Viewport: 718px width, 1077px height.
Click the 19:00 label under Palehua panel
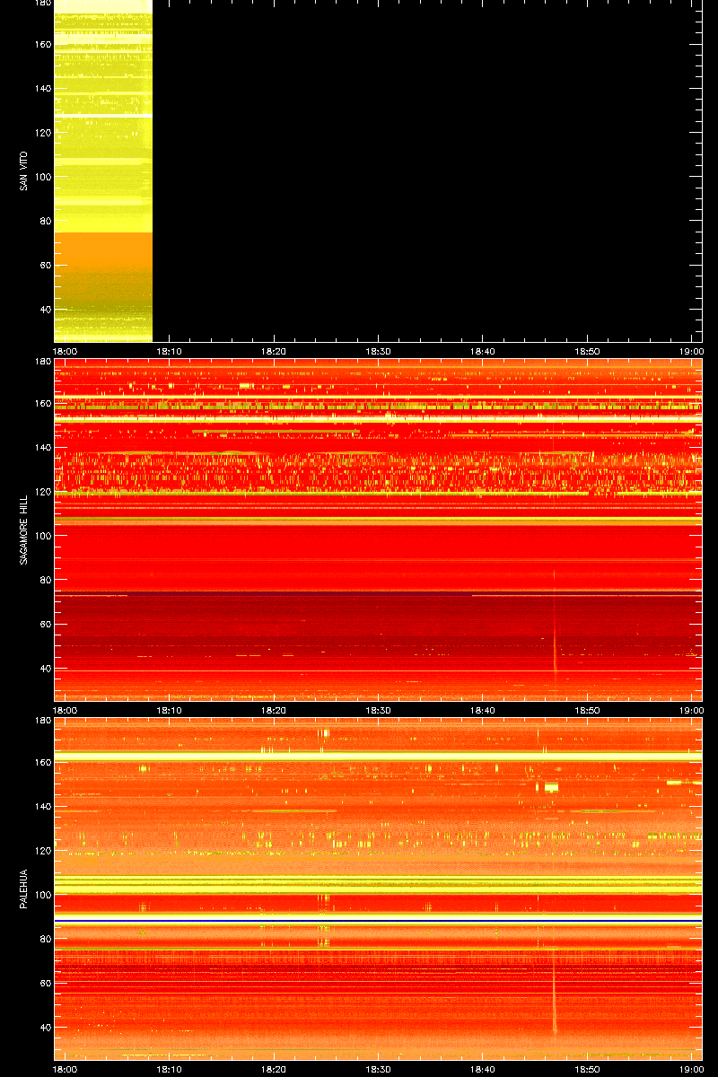coord(691,1070)
